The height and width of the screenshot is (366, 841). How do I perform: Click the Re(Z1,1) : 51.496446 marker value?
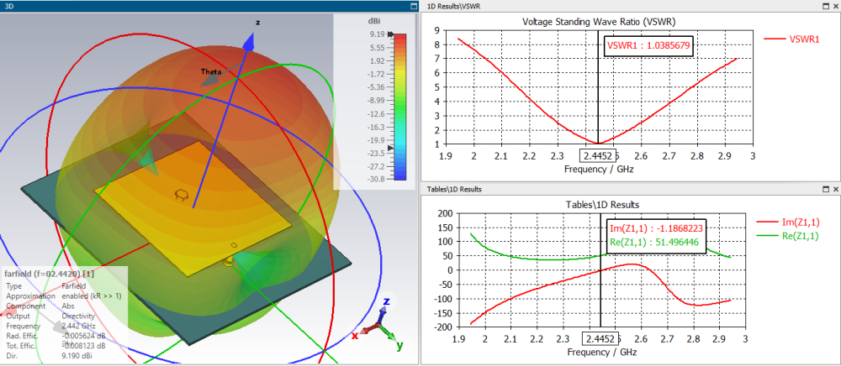[x=653, y=243]
